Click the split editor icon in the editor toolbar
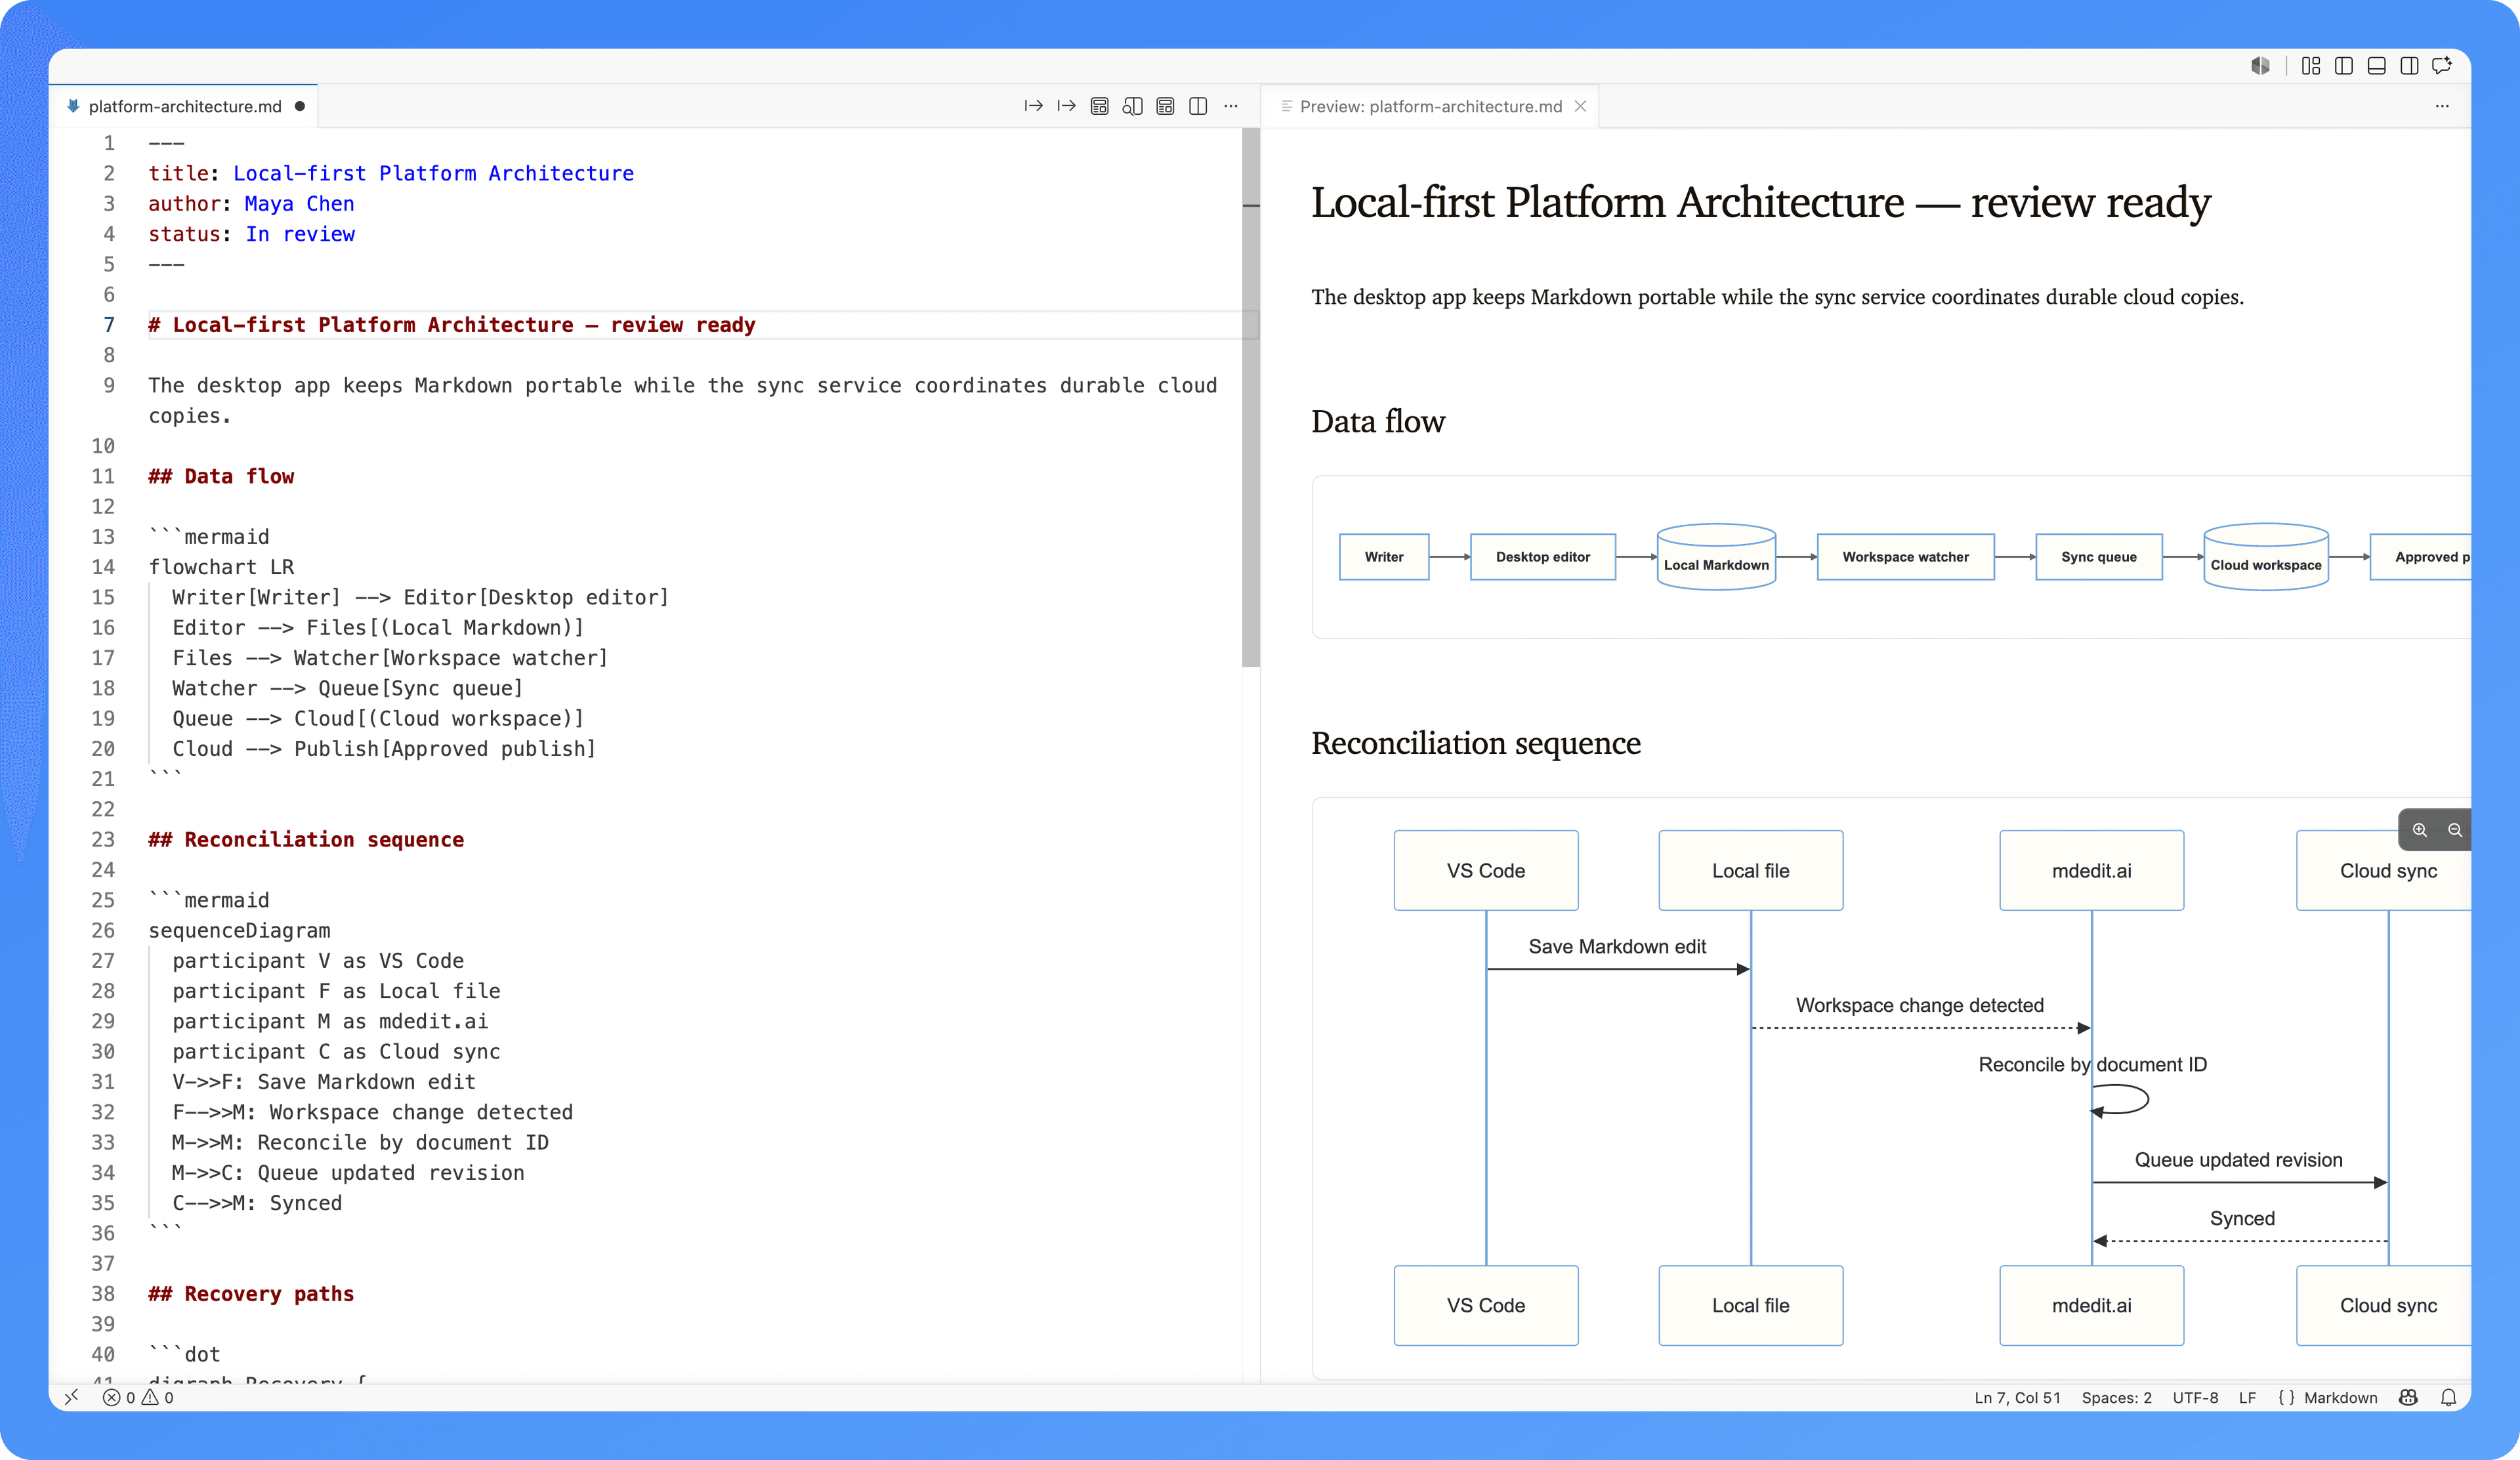Image resolution: width=2520 pixels, height=1460 pixels. point(1198,106)
